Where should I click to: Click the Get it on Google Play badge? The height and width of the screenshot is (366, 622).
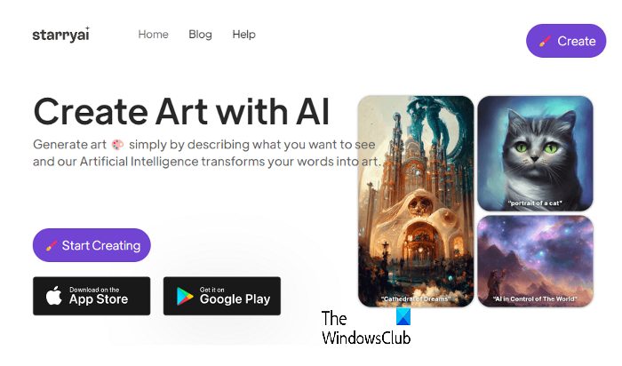222,296
